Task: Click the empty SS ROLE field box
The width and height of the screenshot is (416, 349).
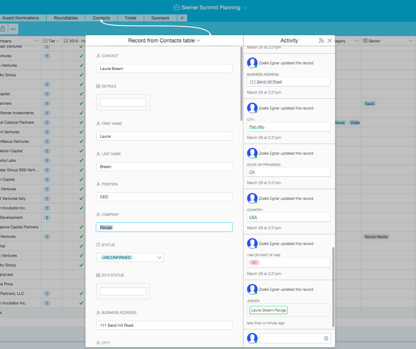Action: pos(123,102)
